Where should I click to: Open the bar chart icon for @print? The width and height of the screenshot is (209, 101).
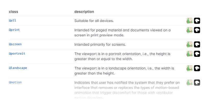pyautogui.click(x=189, y=30)
